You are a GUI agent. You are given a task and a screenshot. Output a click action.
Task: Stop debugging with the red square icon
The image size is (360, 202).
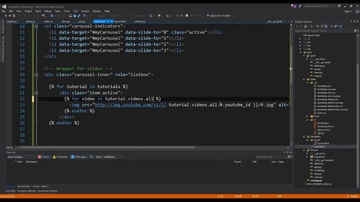(10, 16)
